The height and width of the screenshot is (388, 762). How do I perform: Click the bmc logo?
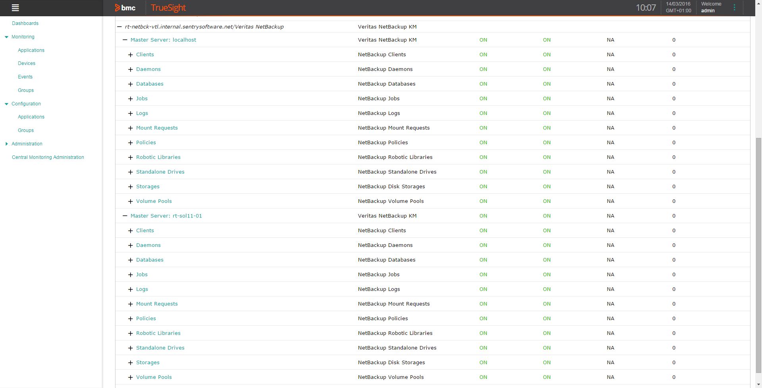point(125,8)
